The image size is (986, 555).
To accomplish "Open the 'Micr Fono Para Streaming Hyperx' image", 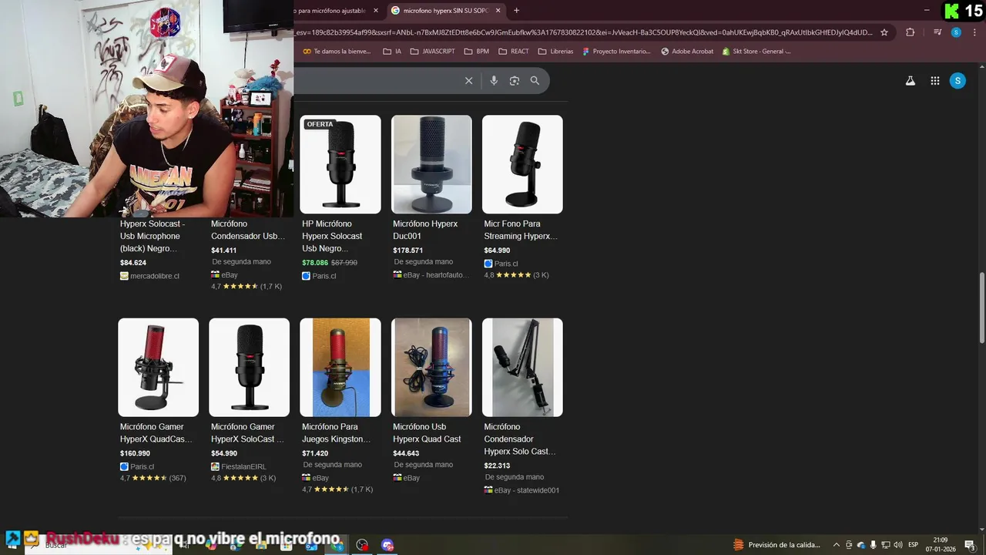I will pyautogui.click(x=522, y=164).
